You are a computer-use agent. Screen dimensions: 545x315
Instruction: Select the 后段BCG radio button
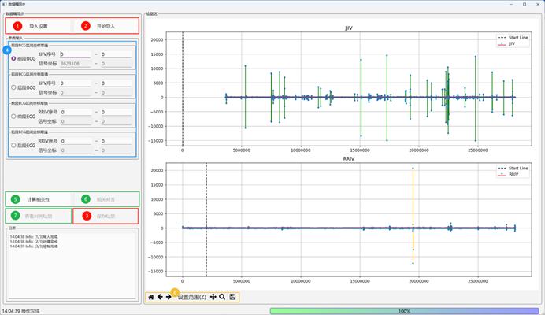pos(13,87)
